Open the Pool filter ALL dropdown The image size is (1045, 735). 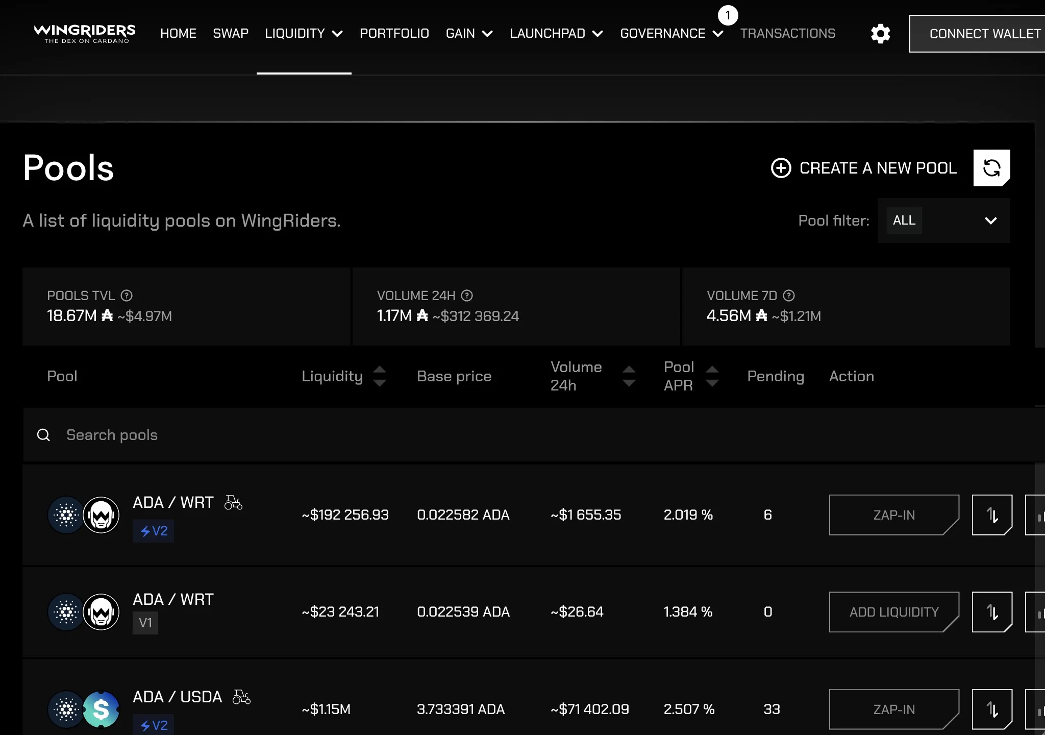coord(943,220)
